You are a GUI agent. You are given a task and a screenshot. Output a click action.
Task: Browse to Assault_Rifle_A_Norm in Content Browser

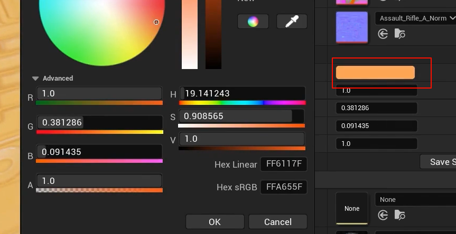point(399,34)
